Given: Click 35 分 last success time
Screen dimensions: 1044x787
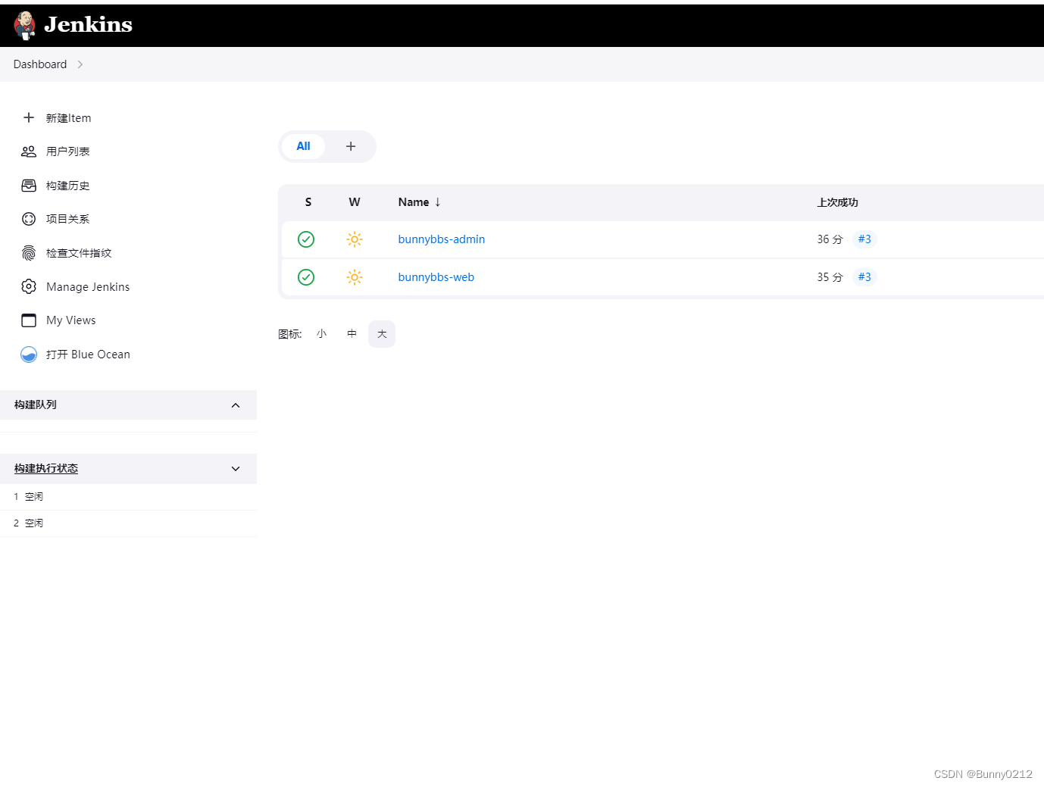Looking at the screenshot, I should click(830, 277).
